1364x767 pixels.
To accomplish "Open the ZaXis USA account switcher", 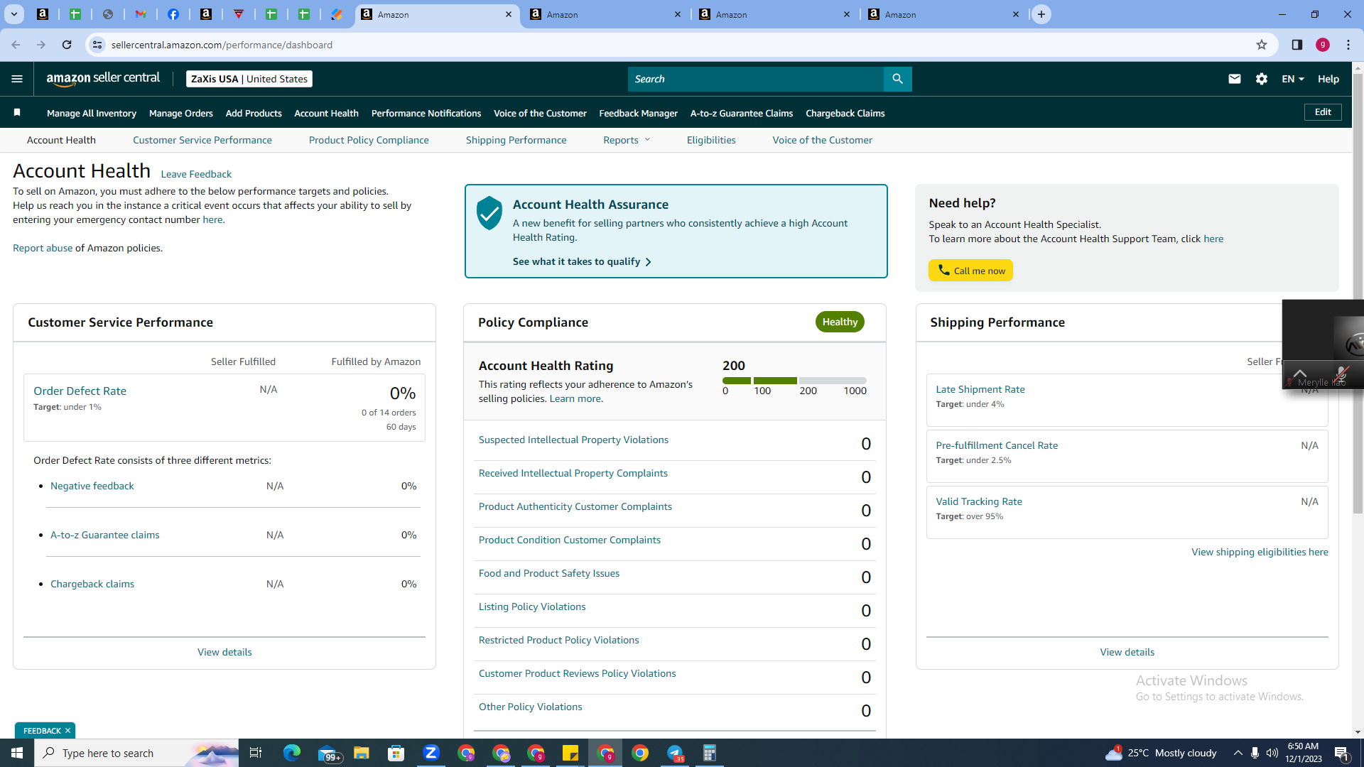I will click(x=249, y=79).
